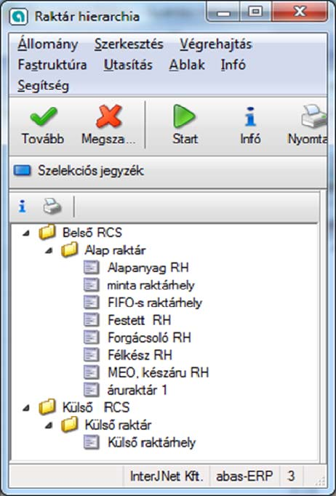Click the document icon beside Külső raktárhely
Screen dimensions: 336x496
pyautogui.click(x=92, y=442)
